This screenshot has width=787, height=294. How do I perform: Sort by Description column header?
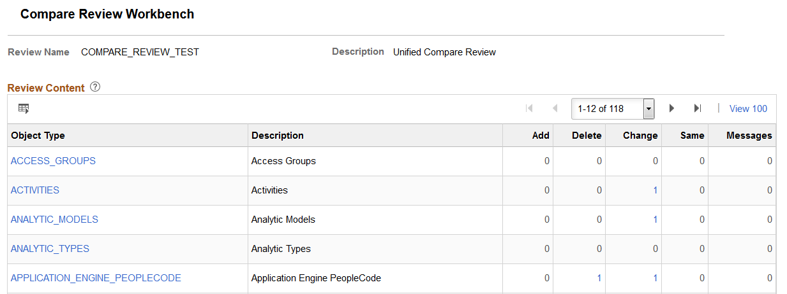[x=278, y=136]
